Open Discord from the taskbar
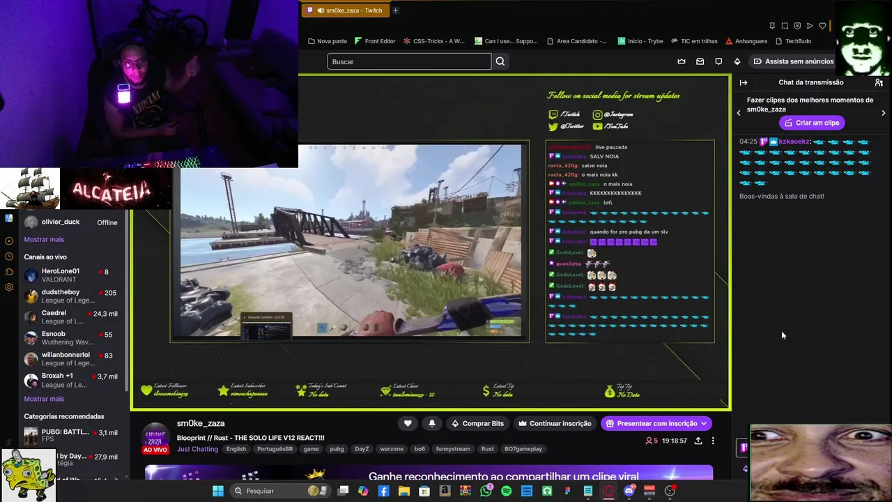 point(629,491)
